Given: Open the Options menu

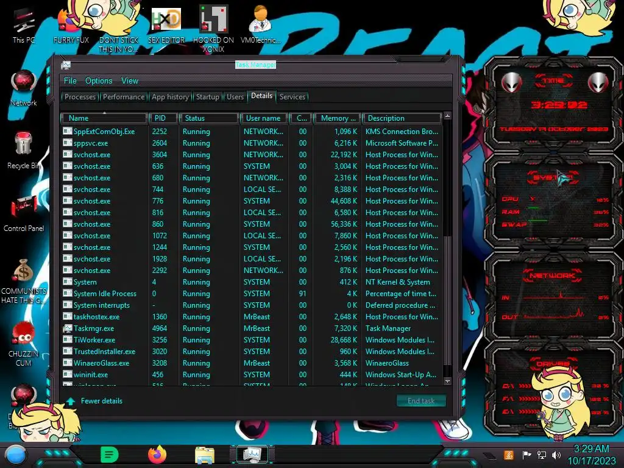Looking at the screenshot, I should point(99,81).
